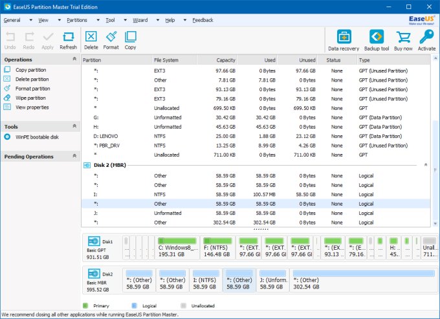This screenshot has width=440, height=319.
Task: Expand the Pending Operations section
Action: click(x=74, y=157)
